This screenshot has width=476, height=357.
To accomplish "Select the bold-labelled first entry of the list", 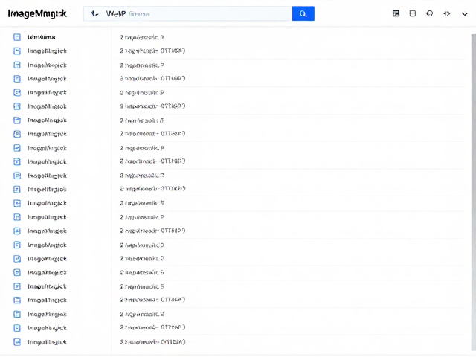I will [x=42, y=37].
